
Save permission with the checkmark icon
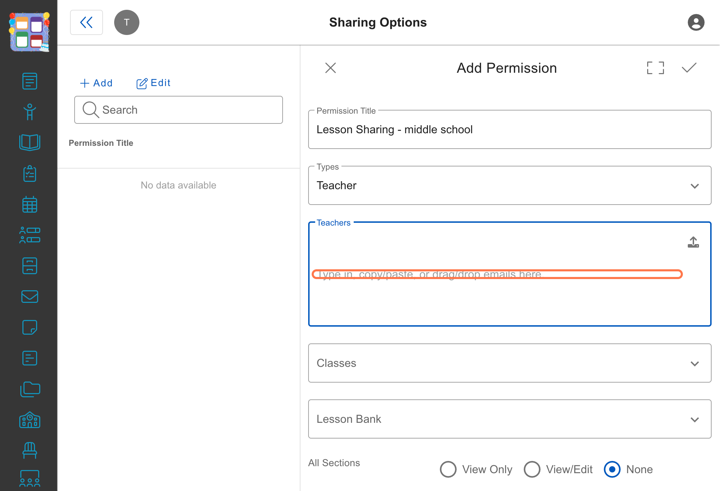tap(689, 68)
